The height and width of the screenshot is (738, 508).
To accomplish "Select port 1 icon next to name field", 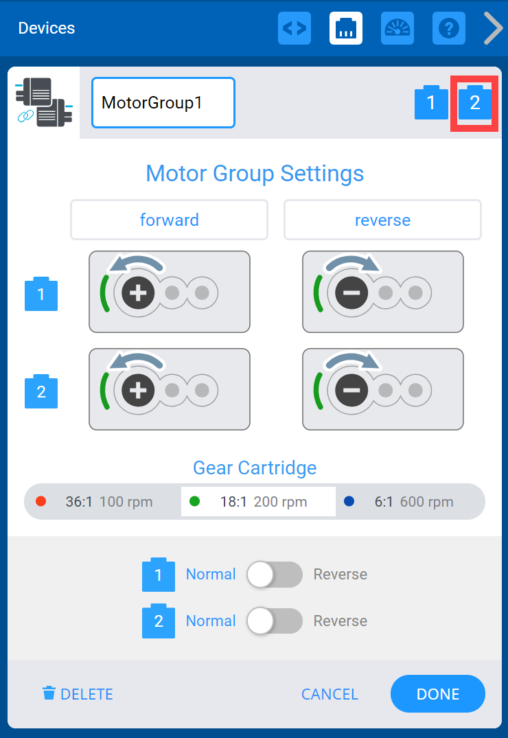I will pos(431,103).
